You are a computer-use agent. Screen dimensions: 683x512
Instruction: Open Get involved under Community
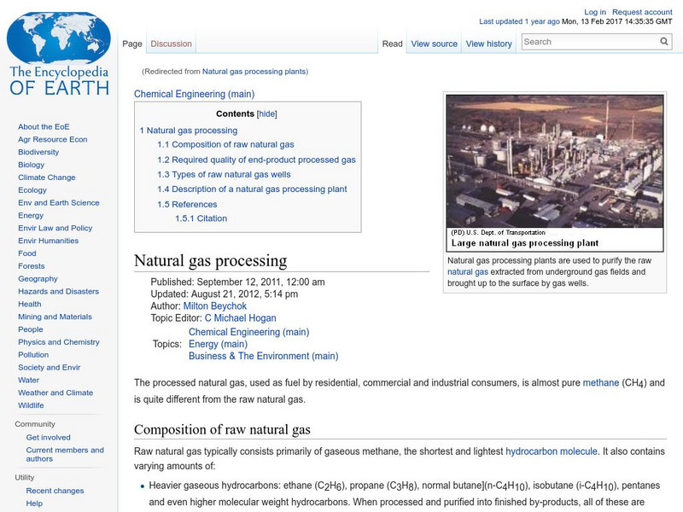click(x=48, y=437)
